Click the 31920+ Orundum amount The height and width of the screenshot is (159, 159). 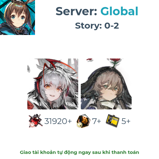(x=58, y=121)
